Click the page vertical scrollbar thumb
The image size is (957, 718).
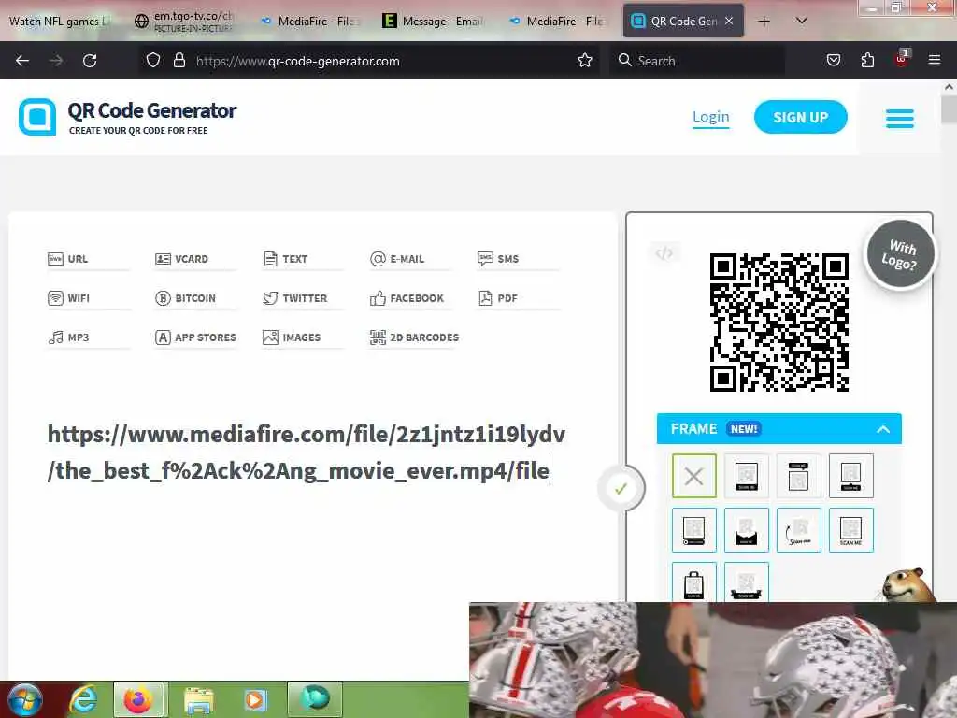tap(949, 110)
